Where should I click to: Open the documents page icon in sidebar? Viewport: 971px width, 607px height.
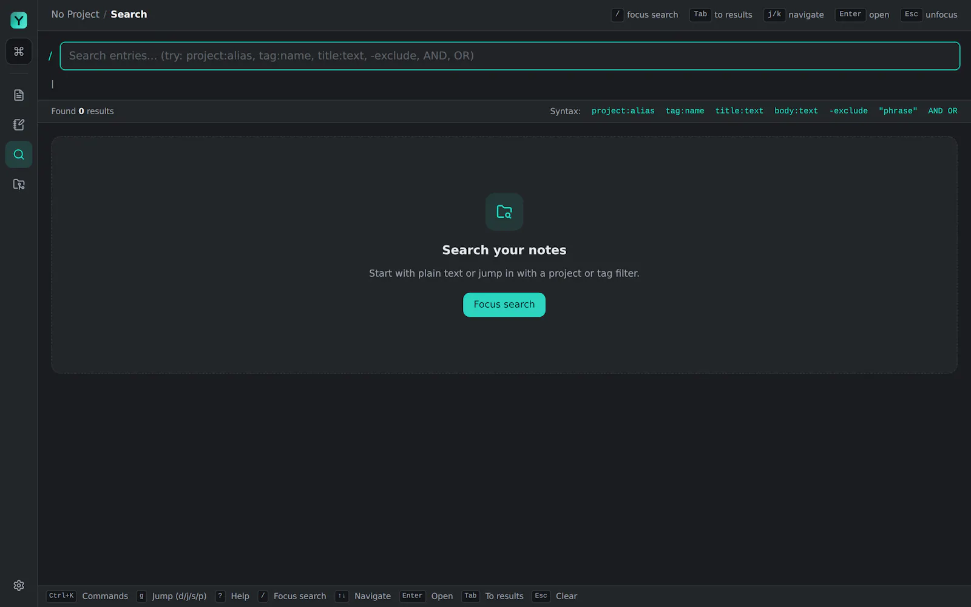[x=19, y=95]
